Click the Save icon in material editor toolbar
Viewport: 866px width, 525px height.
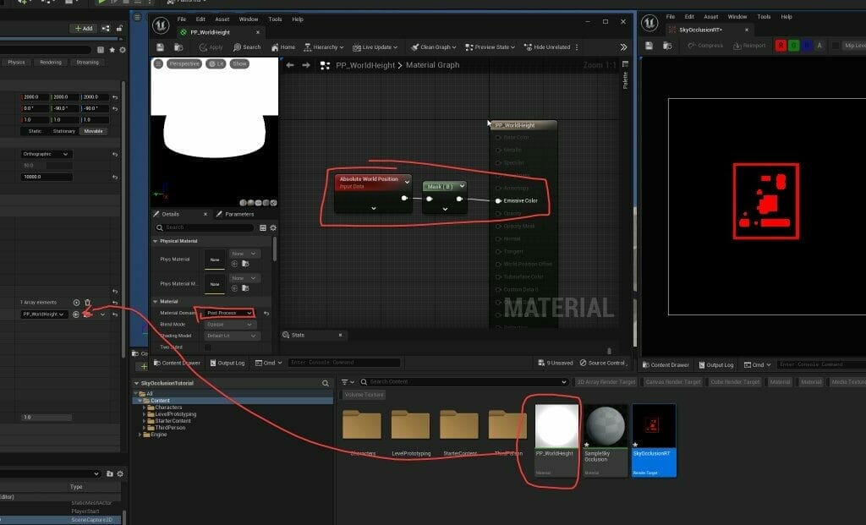pos(161,47)
